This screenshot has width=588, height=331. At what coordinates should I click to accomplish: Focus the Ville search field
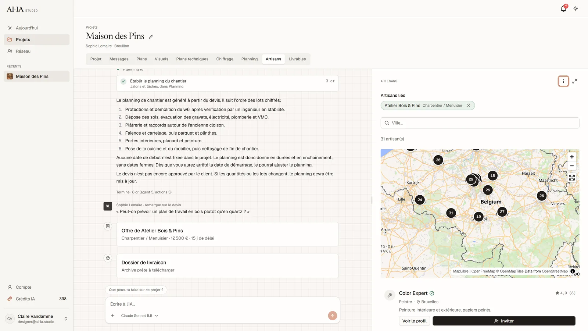click(x=480, y=123)
